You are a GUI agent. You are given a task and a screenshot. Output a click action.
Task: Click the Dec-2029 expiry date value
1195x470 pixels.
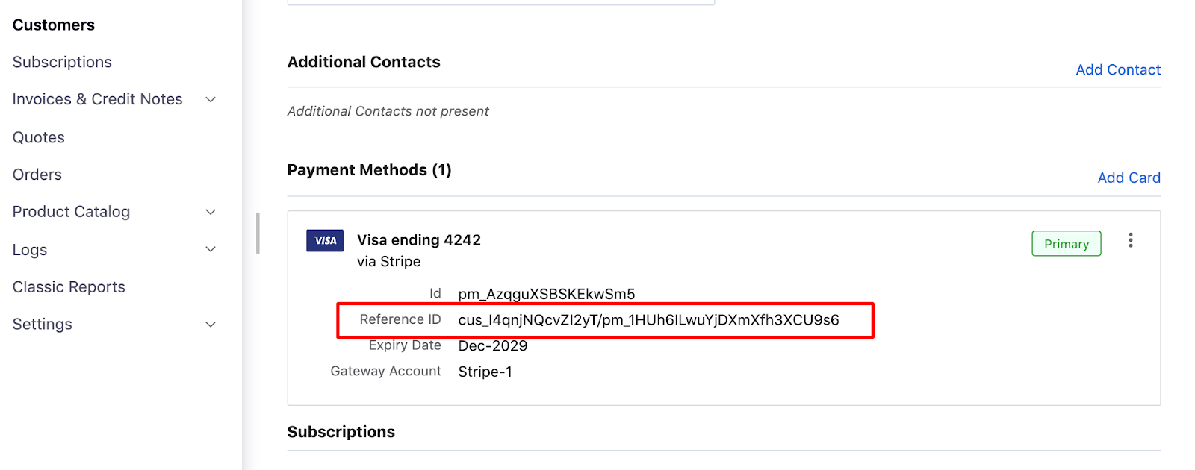[493, 346]
